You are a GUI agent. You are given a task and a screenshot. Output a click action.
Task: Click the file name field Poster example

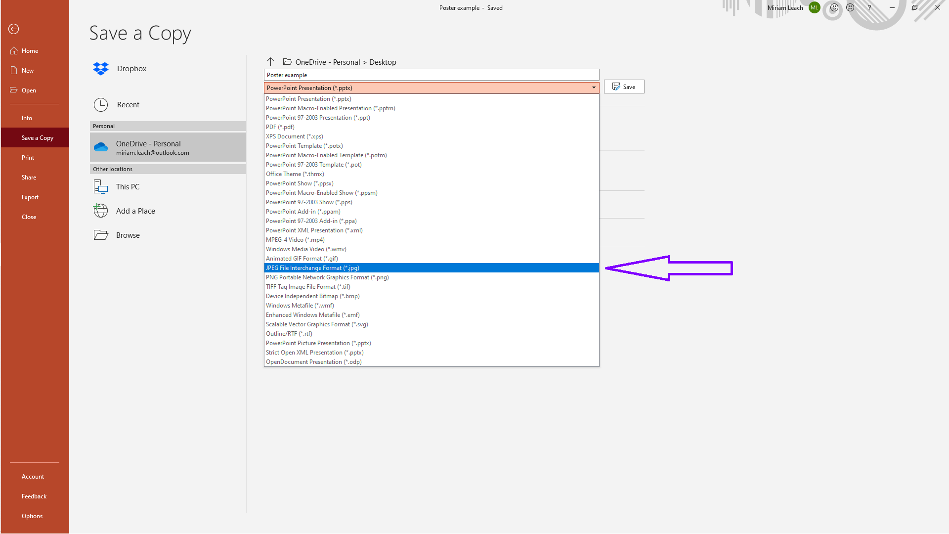tap(431, 75)
